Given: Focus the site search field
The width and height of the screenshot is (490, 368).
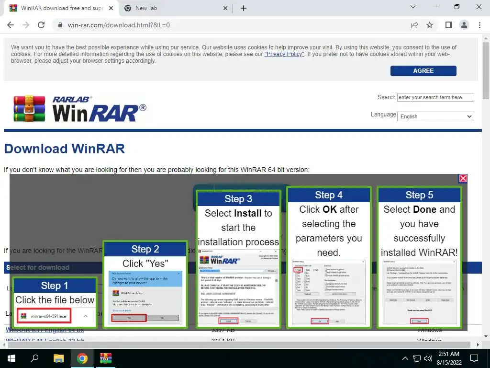Looking at the screenshot, I should 435,97.
